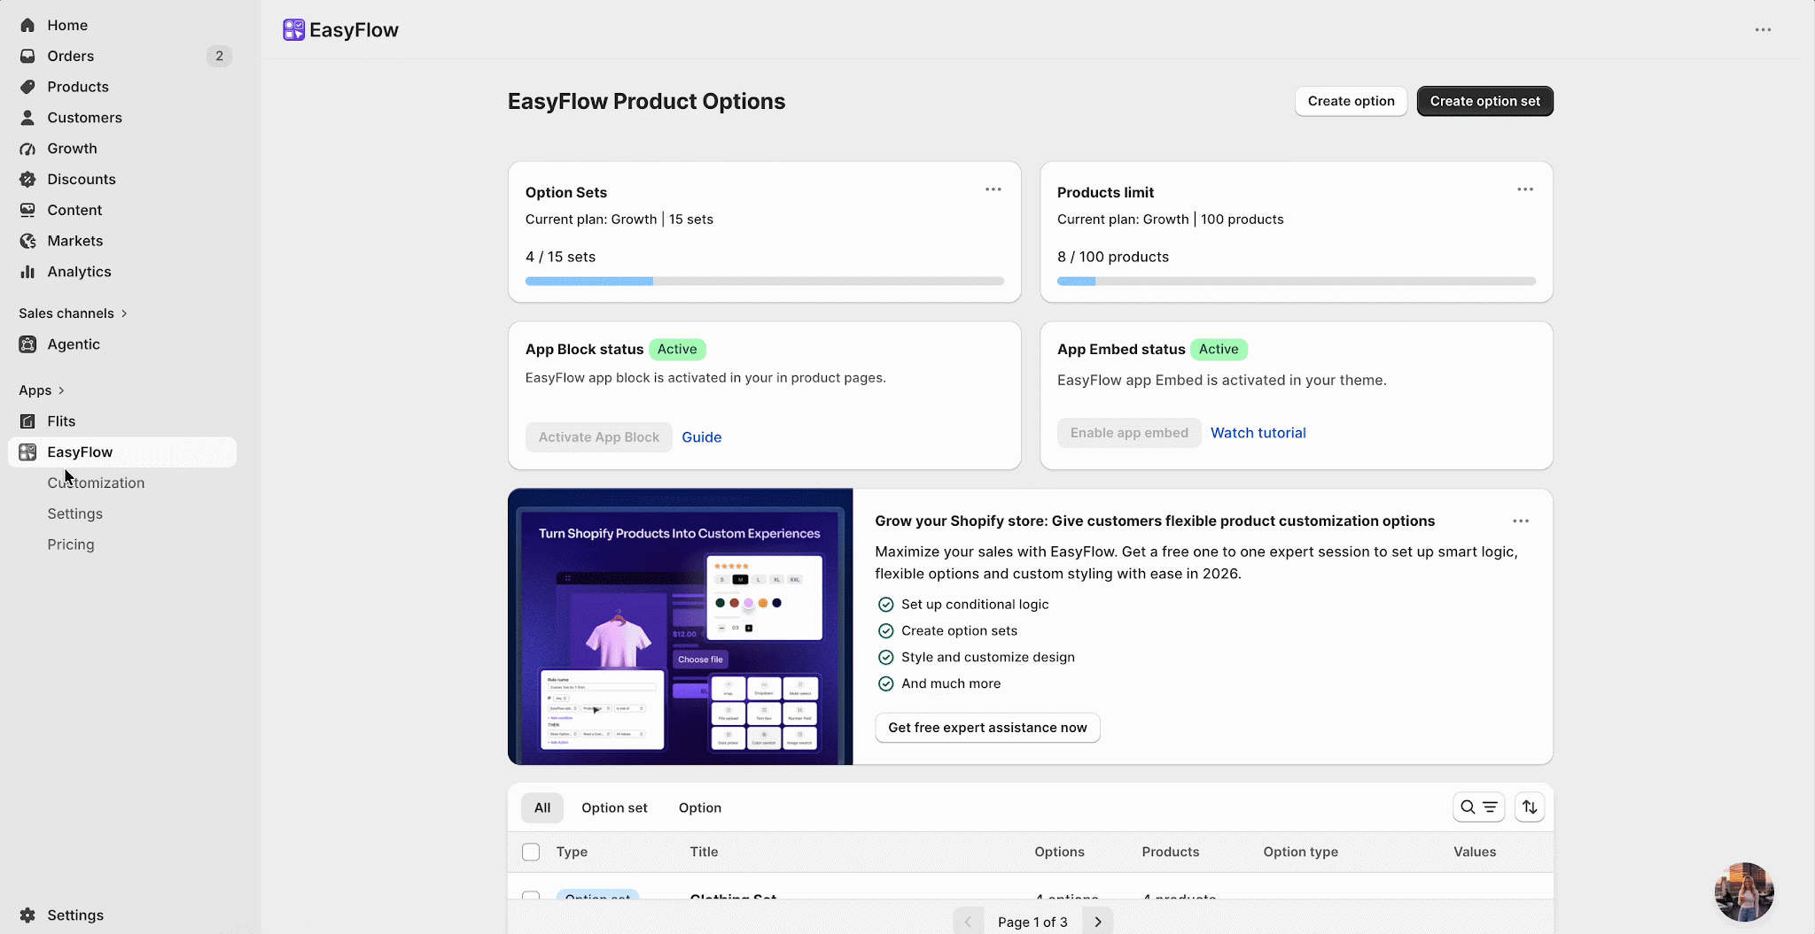Click the Products tag icon
This screenshot has height=934, width=1815.
[27, 87]
